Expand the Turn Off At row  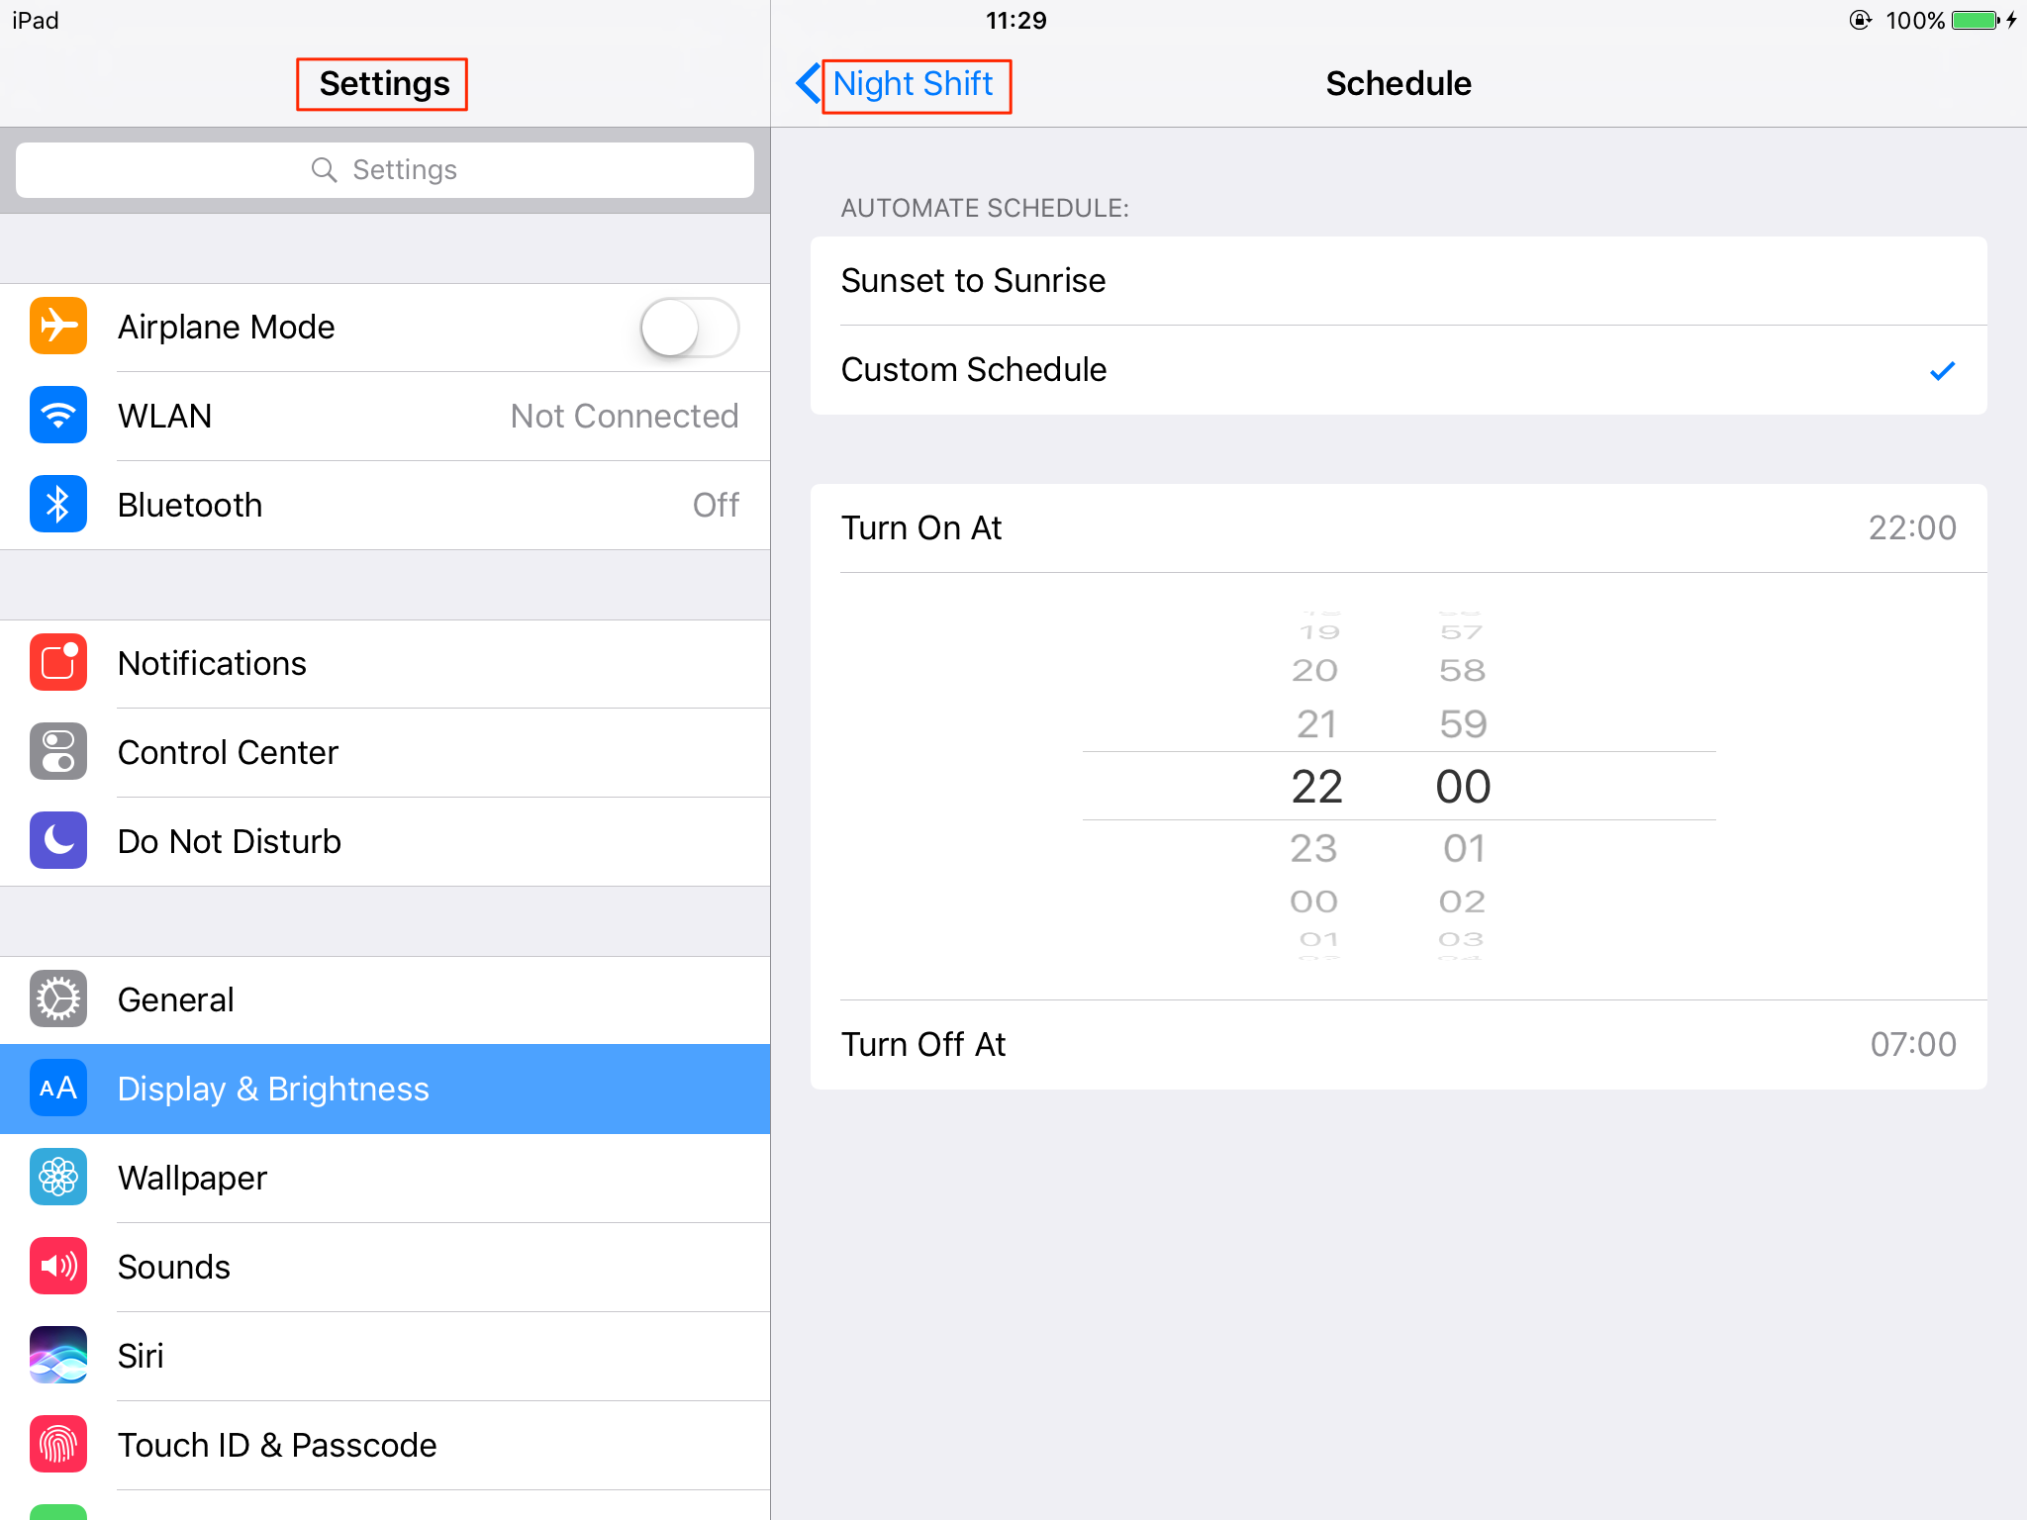1399,1045
